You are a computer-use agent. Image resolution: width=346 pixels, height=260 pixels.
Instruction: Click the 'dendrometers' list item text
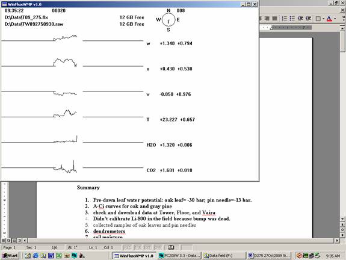(109, 231)
